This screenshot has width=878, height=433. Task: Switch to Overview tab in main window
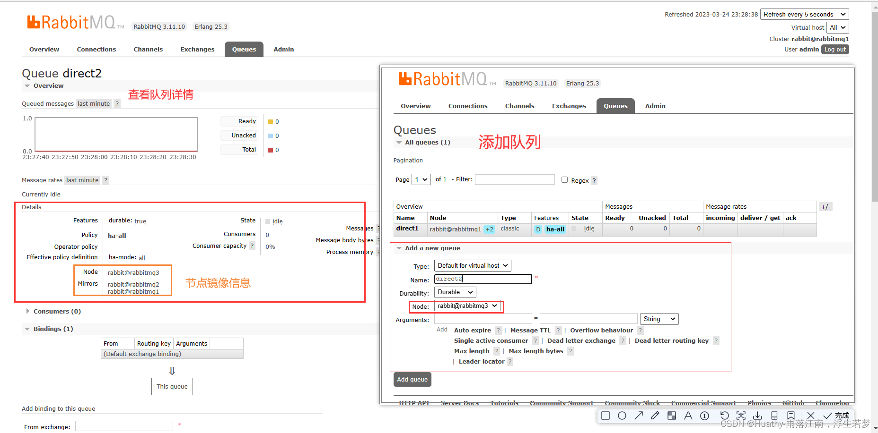(44, 50)
